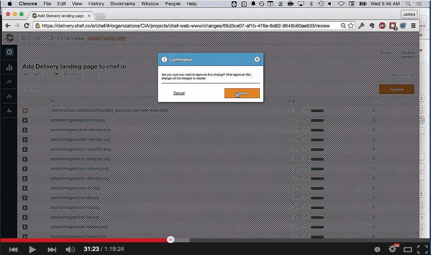This screenshot has height=255, width=431.
Task: Open the bar chart sidebar icon
Action: click(x=9, y=67)
